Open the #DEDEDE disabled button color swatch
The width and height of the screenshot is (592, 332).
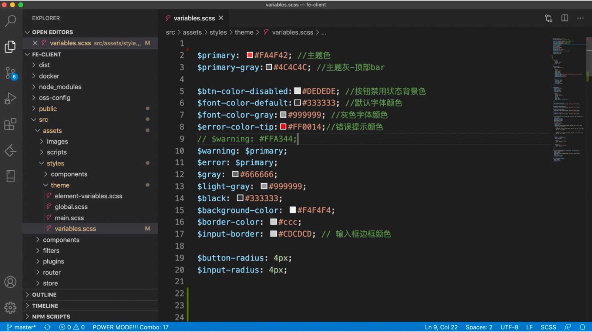[x=297, y=91]
